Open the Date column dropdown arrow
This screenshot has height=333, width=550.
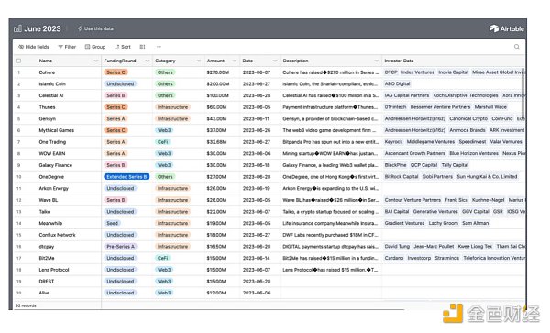(x=275, y=61)
